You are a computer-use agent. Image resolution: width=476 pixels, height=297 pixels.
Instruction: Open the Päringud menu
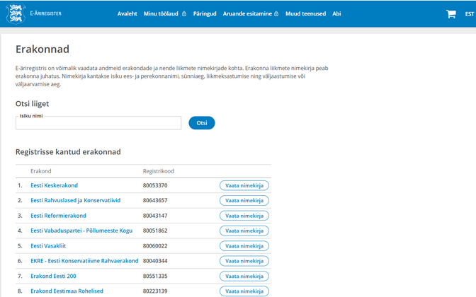tap(205, 13)
